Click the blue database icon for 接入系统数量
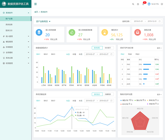 (39, 32)
